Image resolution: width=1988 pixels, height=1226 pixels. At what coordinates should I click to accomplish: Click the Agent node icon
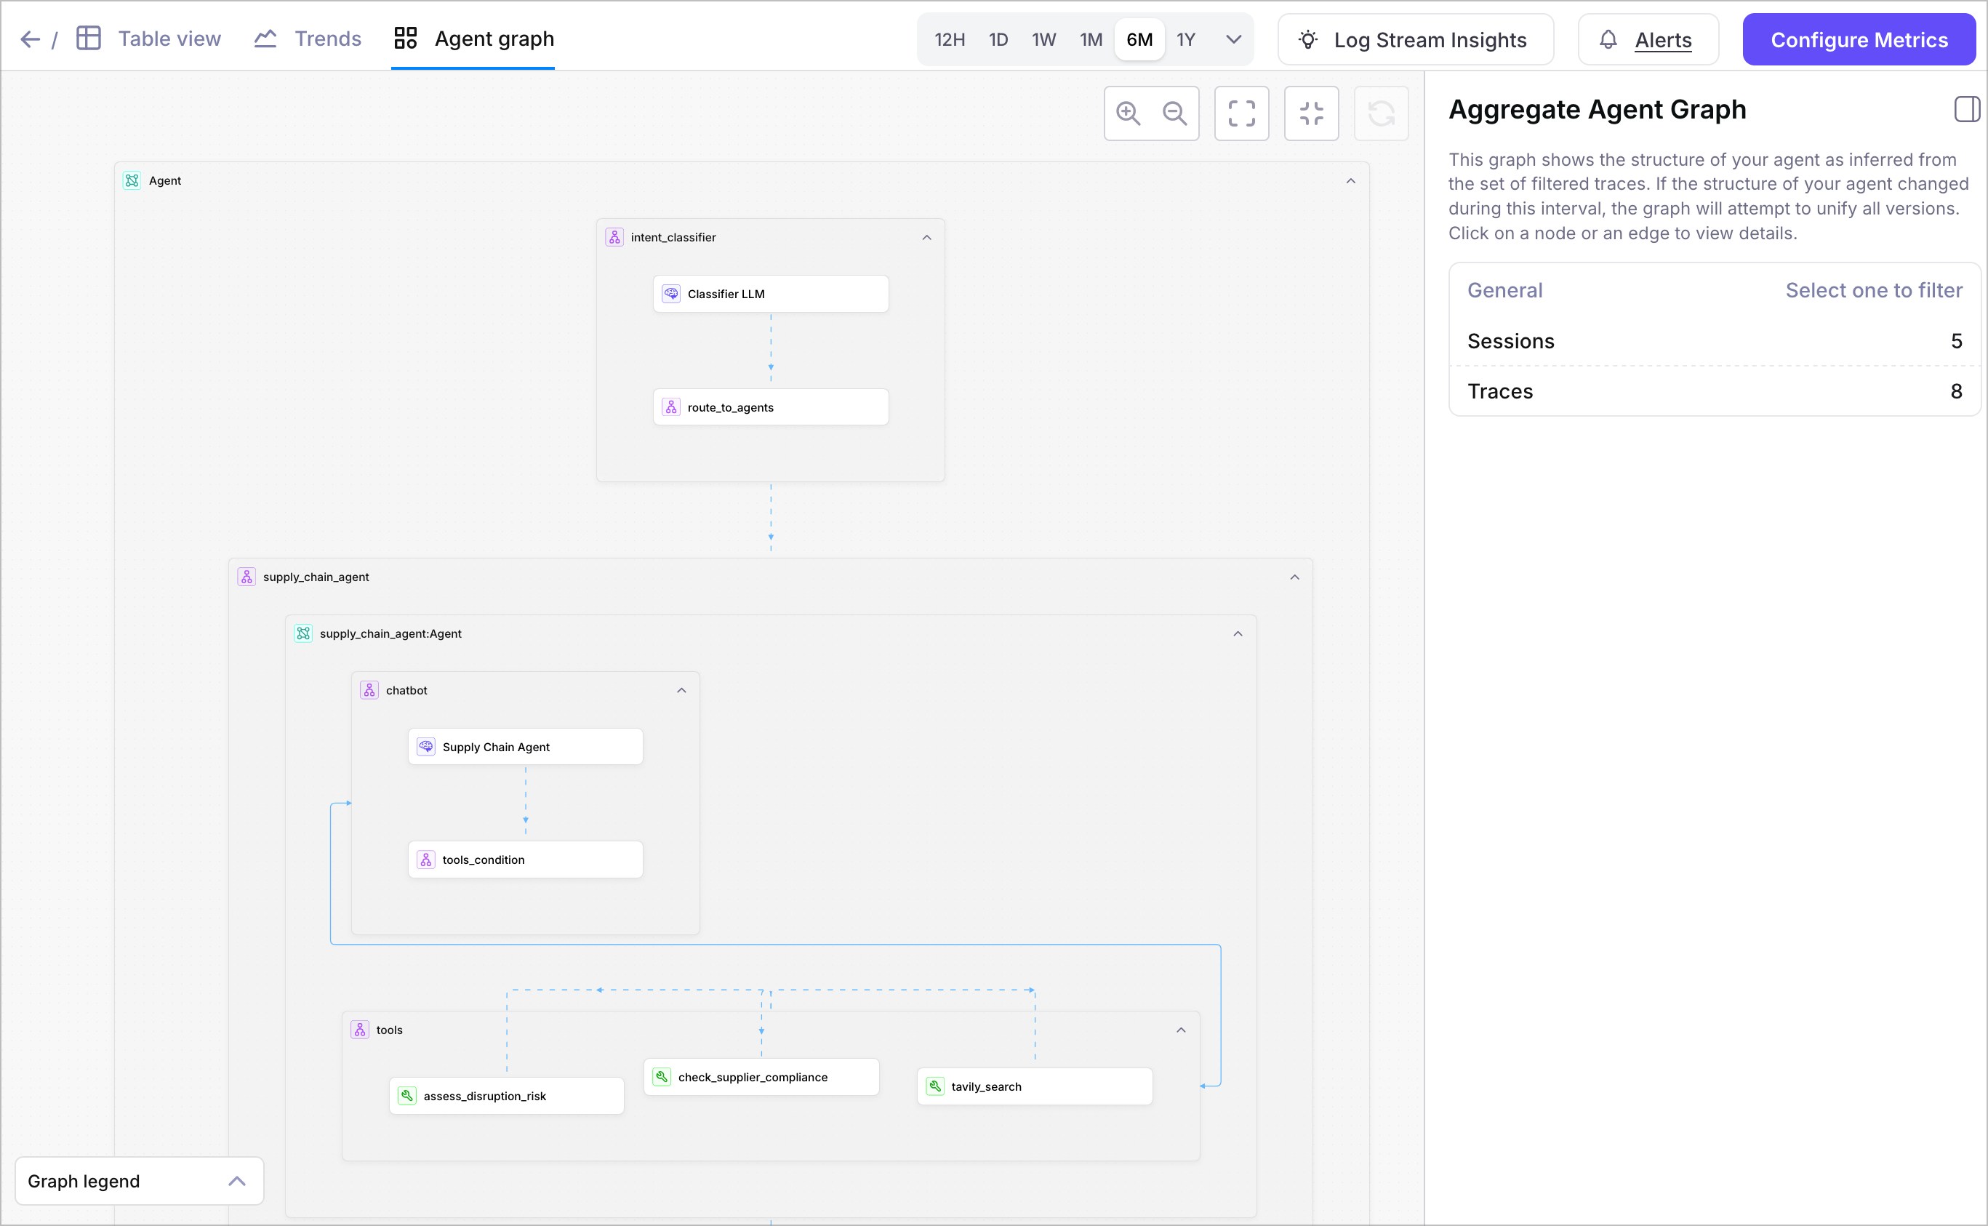(x=132, y=180)
